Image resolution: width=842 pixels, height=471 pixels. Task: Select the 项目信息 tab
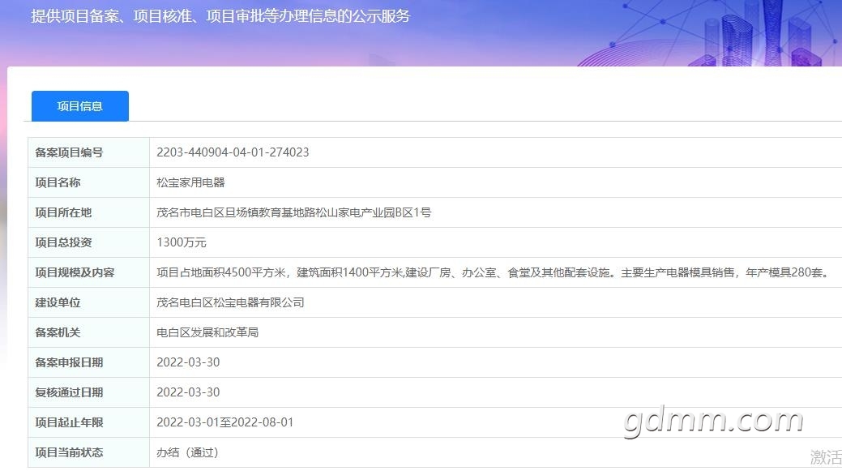tap(80, 106)
